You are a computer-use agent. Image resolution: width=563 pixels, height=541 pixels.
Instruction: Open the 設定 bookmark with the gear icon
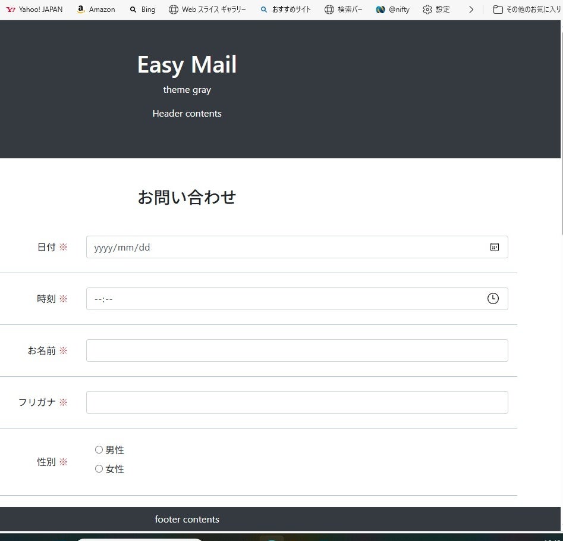(436, 10)
